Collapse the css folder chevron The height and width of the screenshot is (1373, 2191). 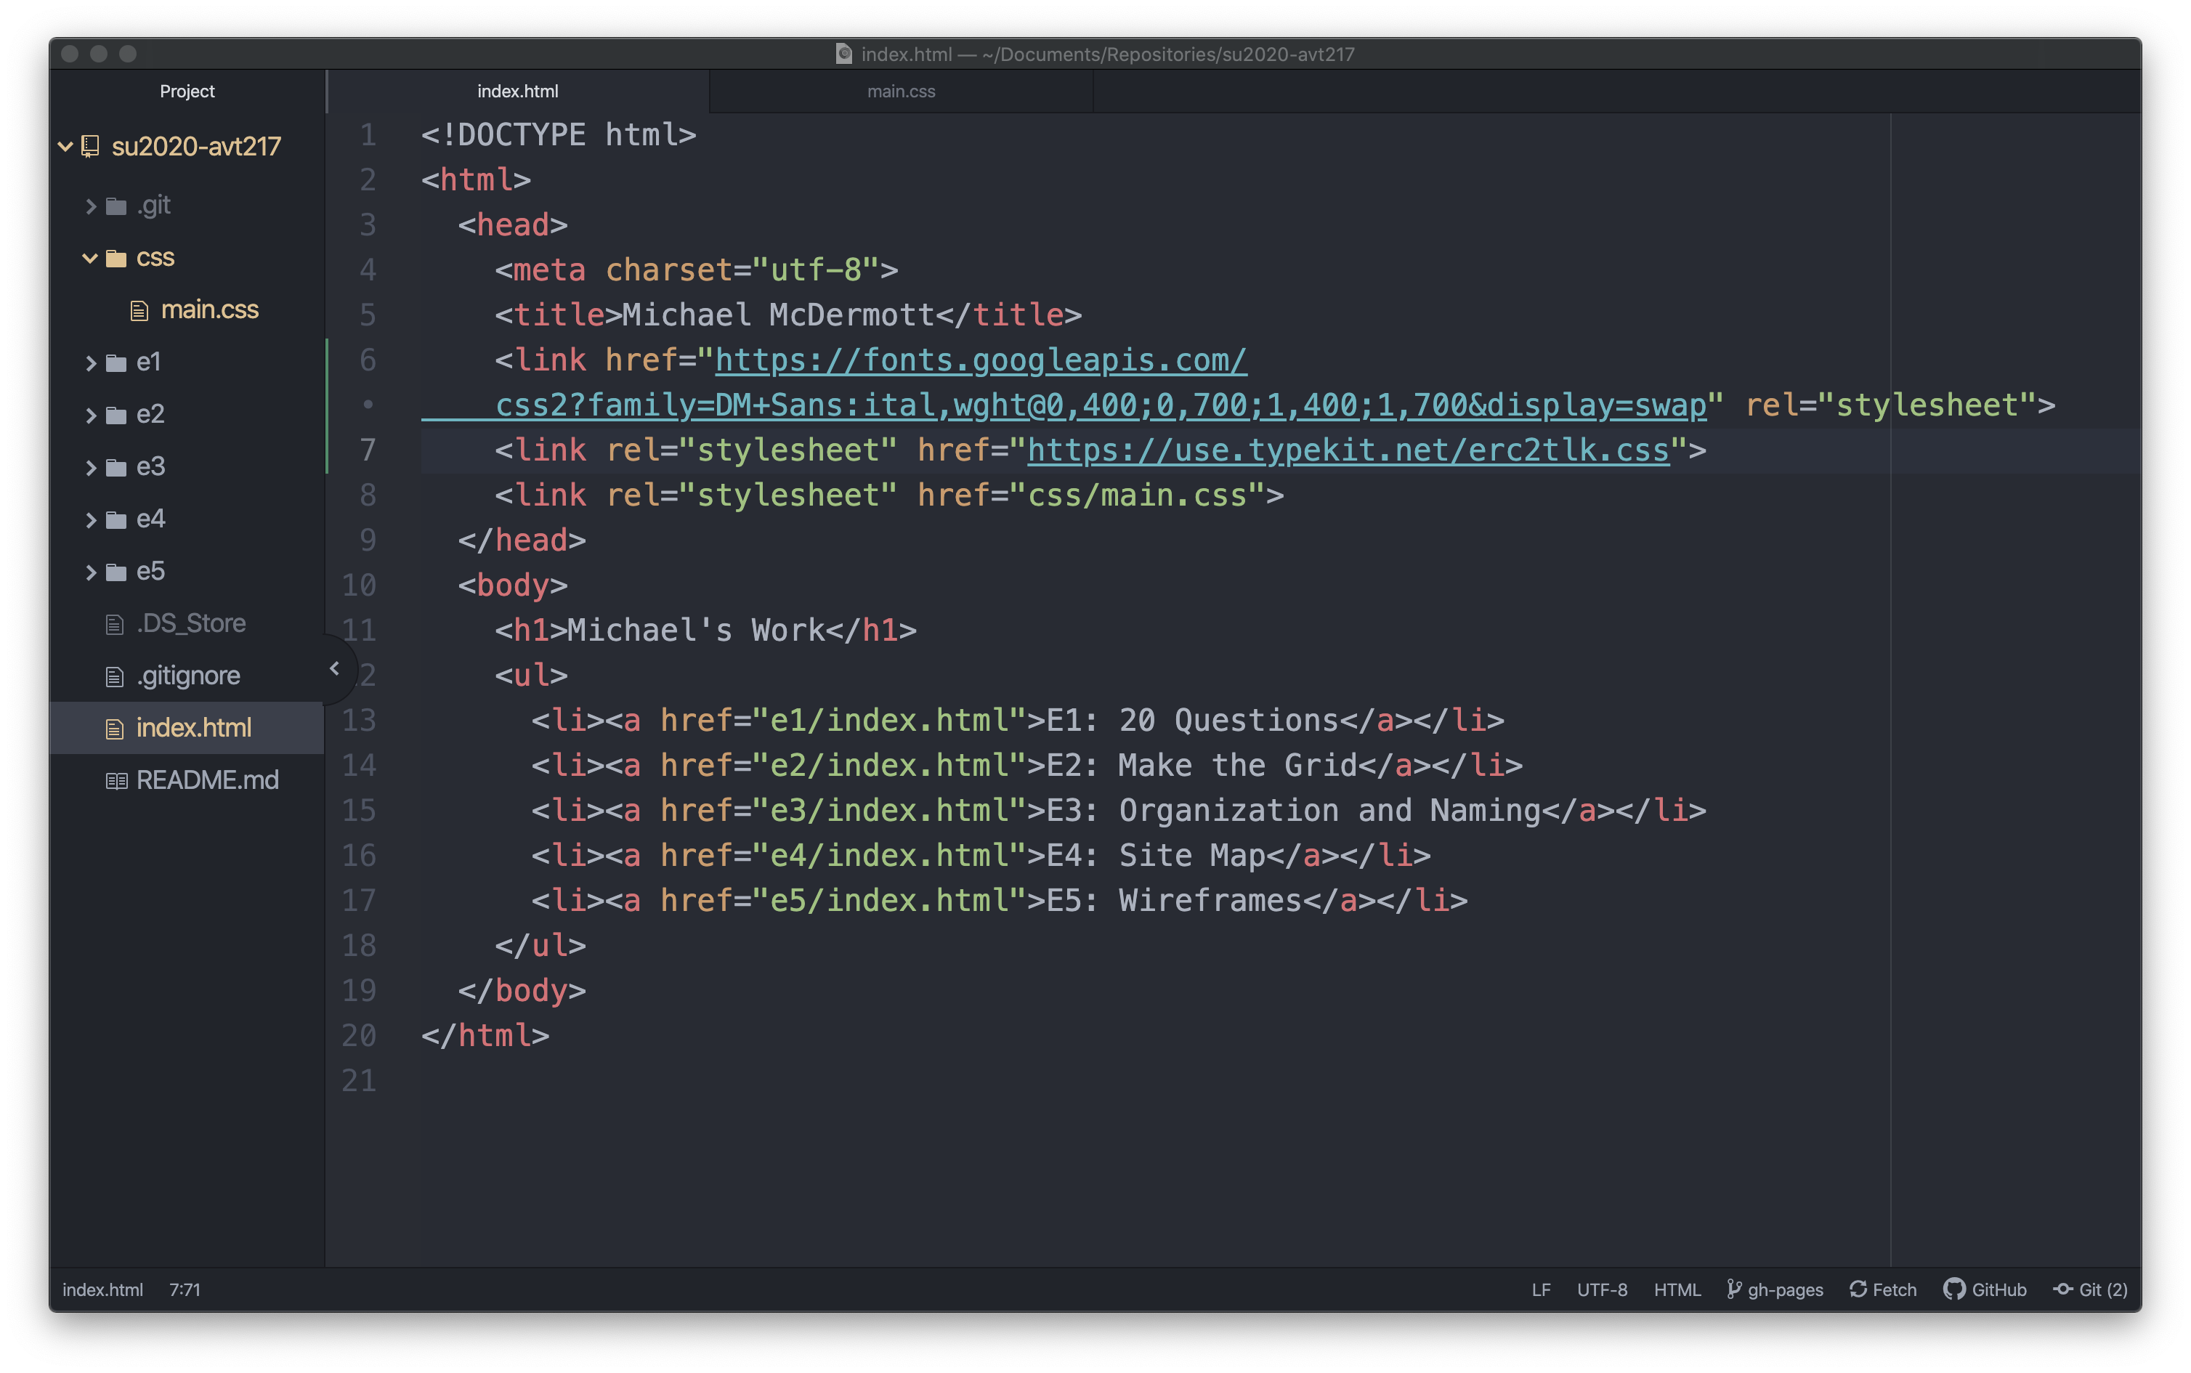tap(90, 258)
